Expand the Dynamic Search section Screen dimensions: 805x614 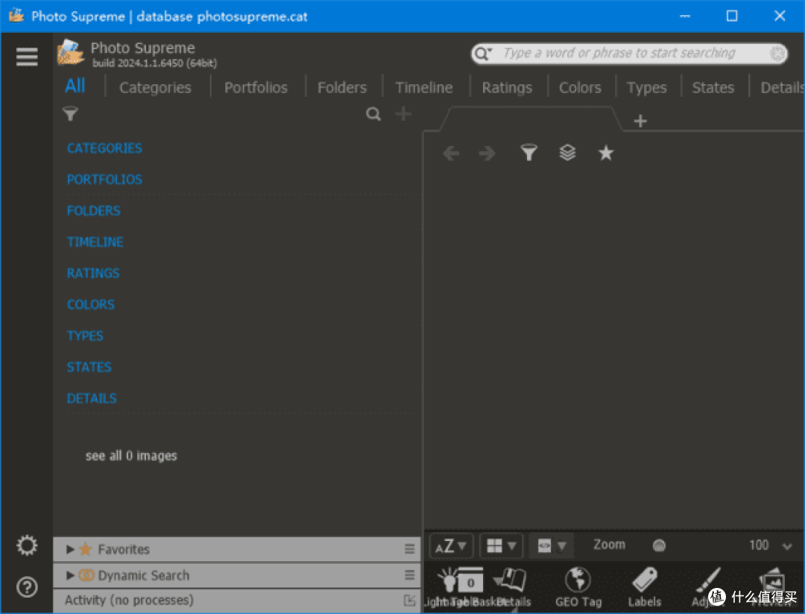70,575
